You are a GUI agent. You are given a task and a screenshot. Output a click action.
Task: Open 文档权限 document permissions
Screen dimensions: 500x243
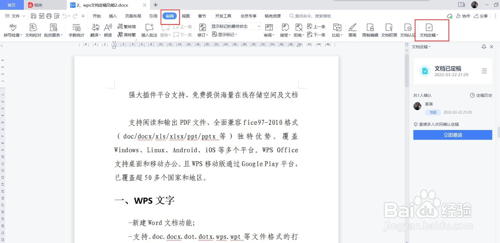point(389,31)
